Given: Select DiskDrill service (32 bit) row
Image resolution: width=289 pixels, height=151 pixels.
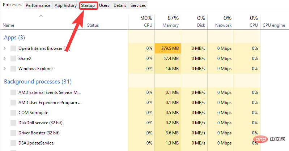Looking at the screenshot, I should [41, 123].
